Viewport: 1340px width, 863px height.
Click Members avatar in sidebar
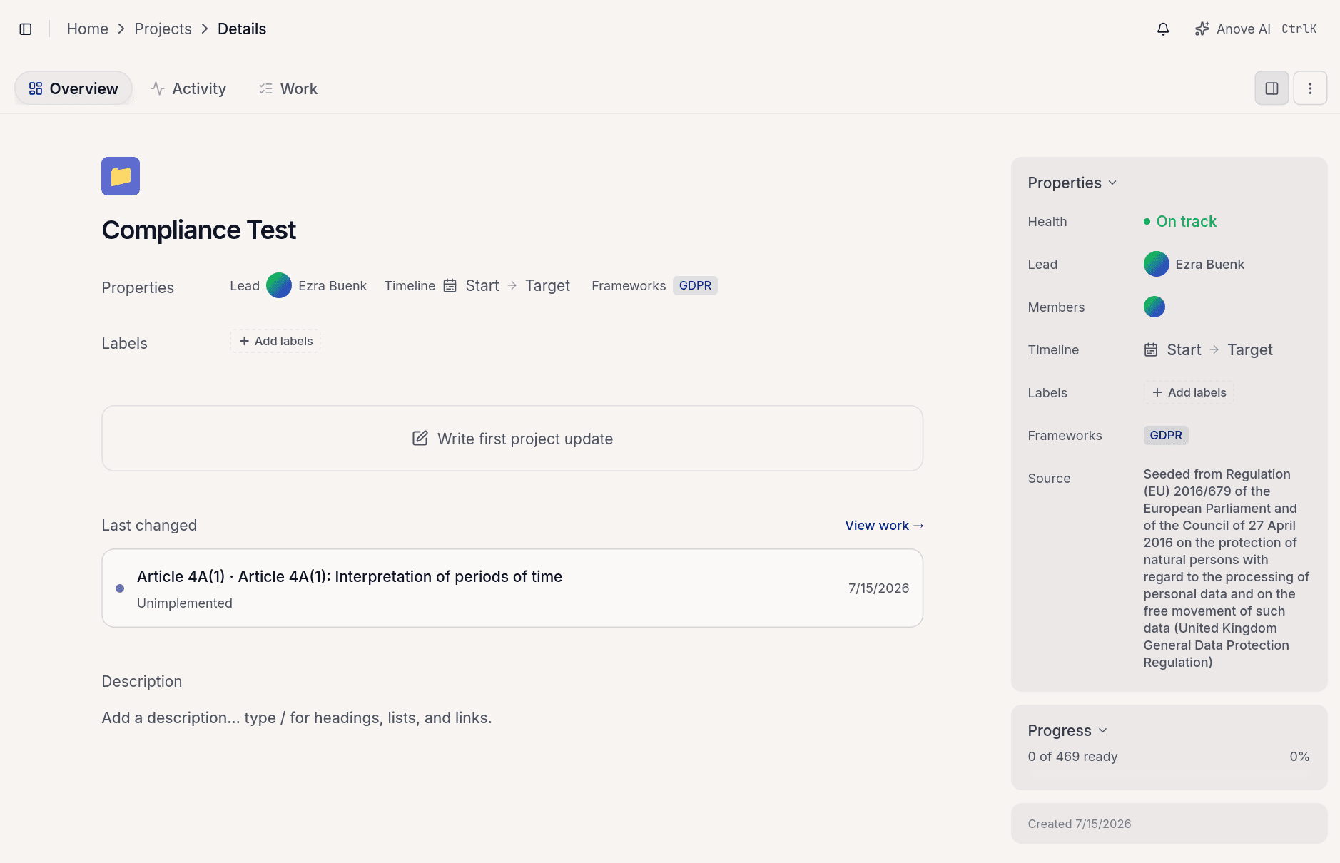tap(1154, 307)
